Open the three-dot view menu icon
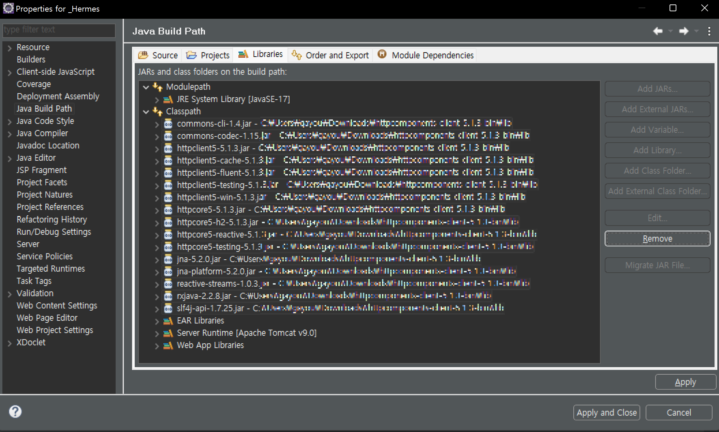The image size is (719, 432). [709, 31]
